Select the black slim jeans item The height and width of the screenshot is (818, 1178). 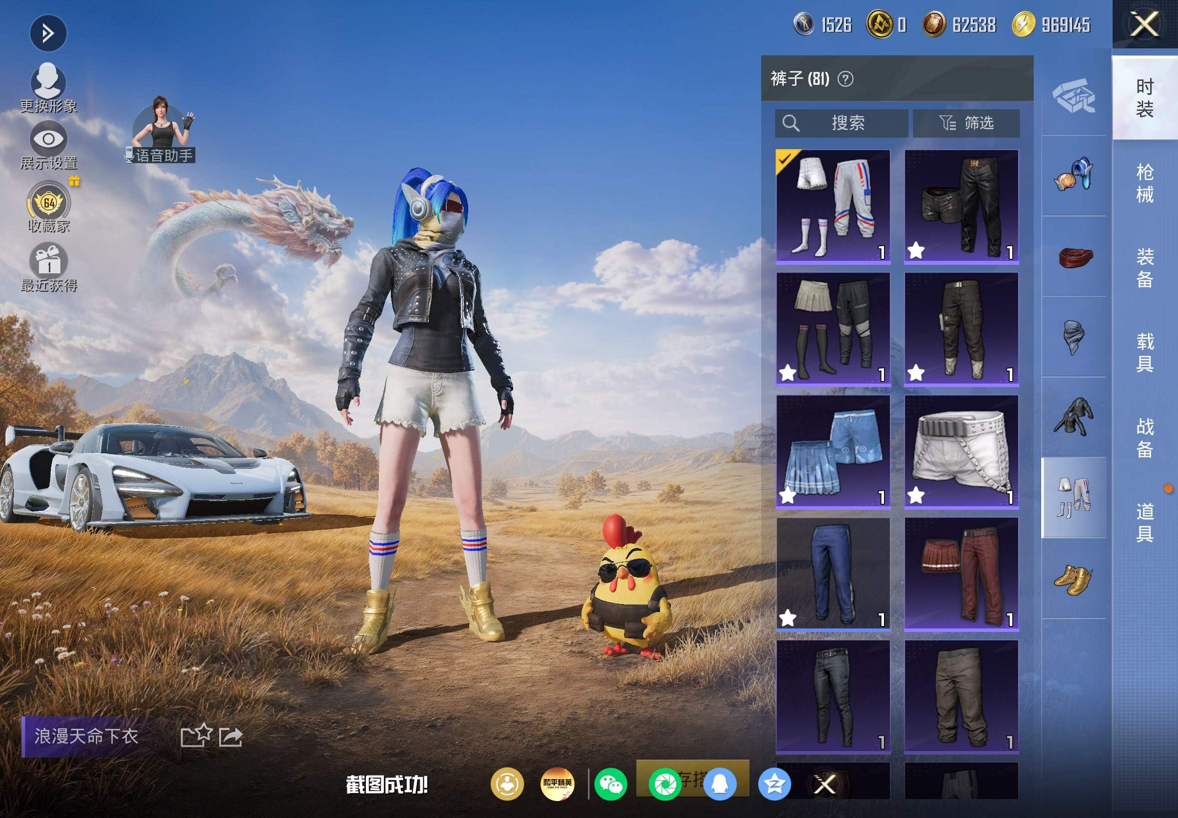click(833, 696)
